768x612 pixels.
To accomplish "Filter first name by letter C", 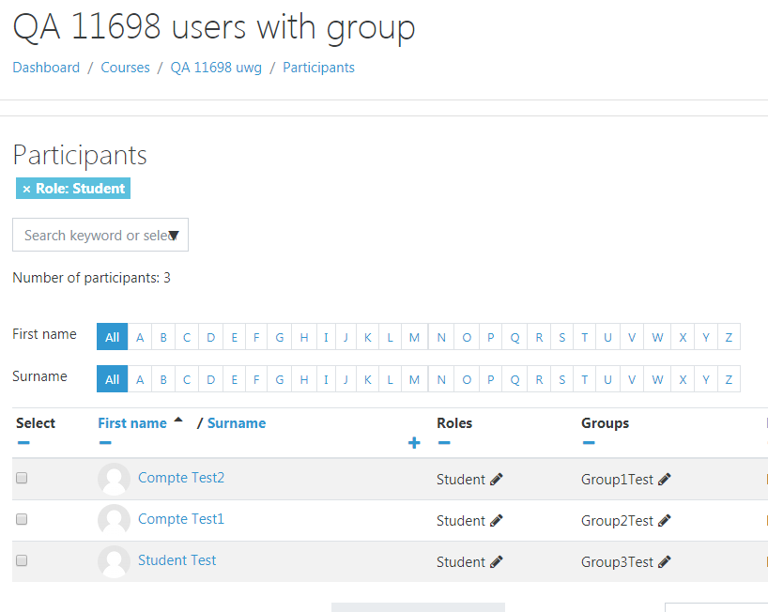I will tap(187, 337).
